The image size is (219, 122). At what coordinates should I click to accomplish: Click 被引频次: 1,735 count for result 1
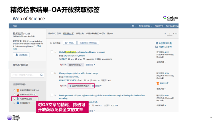[x=167, y=52]
